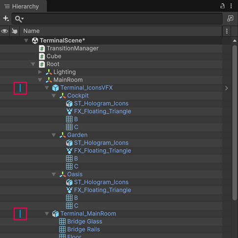Click FX_Floating_Triangle particle icon under Cockpit
The height and width of the screenshot is (238, 238).
pyautogui.click(x=70, y=111)
